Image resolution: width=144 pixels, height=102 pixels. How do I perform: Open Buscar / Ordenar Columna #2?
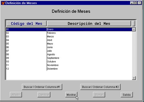pos(100,87)
